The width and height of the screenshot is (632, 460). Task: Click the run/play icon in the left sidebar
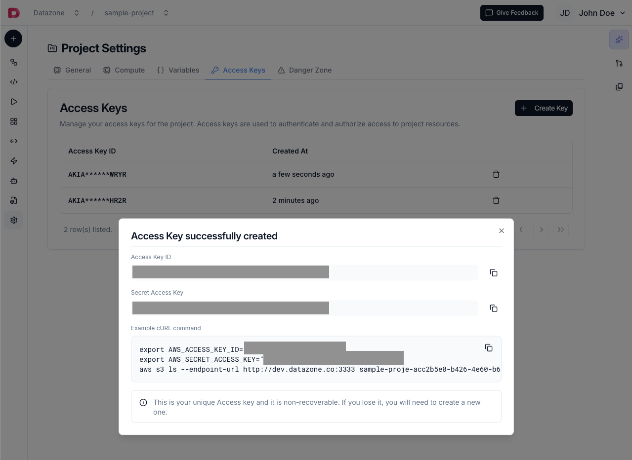coord(13,101)
